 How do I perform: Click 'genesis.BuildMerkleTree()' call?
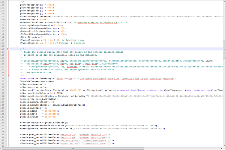pos(69,105)
